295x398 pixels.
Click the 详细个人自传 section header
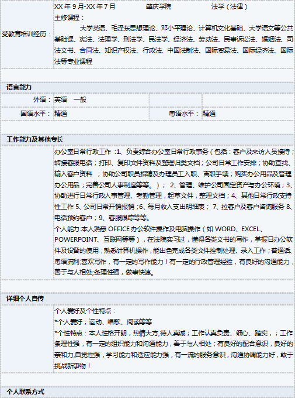tap(25, 298)
